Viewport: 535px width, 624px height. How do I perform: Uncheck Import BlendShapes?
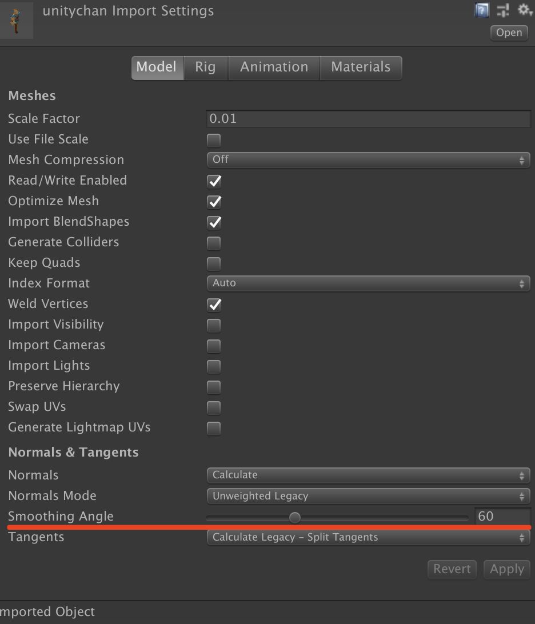tap(214, 222)
